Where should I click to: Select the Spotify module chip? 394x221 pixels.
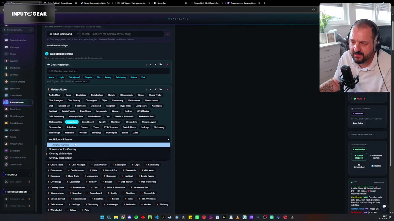102,122
